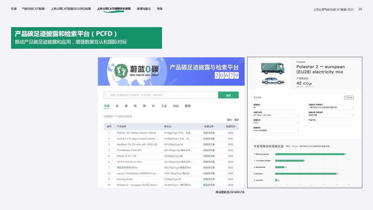Image resolution: width=373 pixels, height=210 pixels.
Task: Open 上市公司CATI指数评价发现 navigation item
Action: point(114,9)
